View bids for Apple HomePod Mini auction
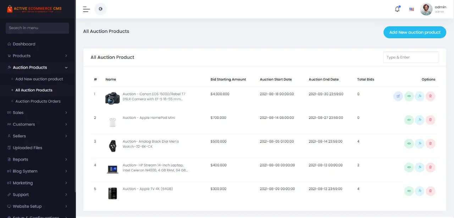The height and width of the screenshot is (218, 454). coord(420,120)
